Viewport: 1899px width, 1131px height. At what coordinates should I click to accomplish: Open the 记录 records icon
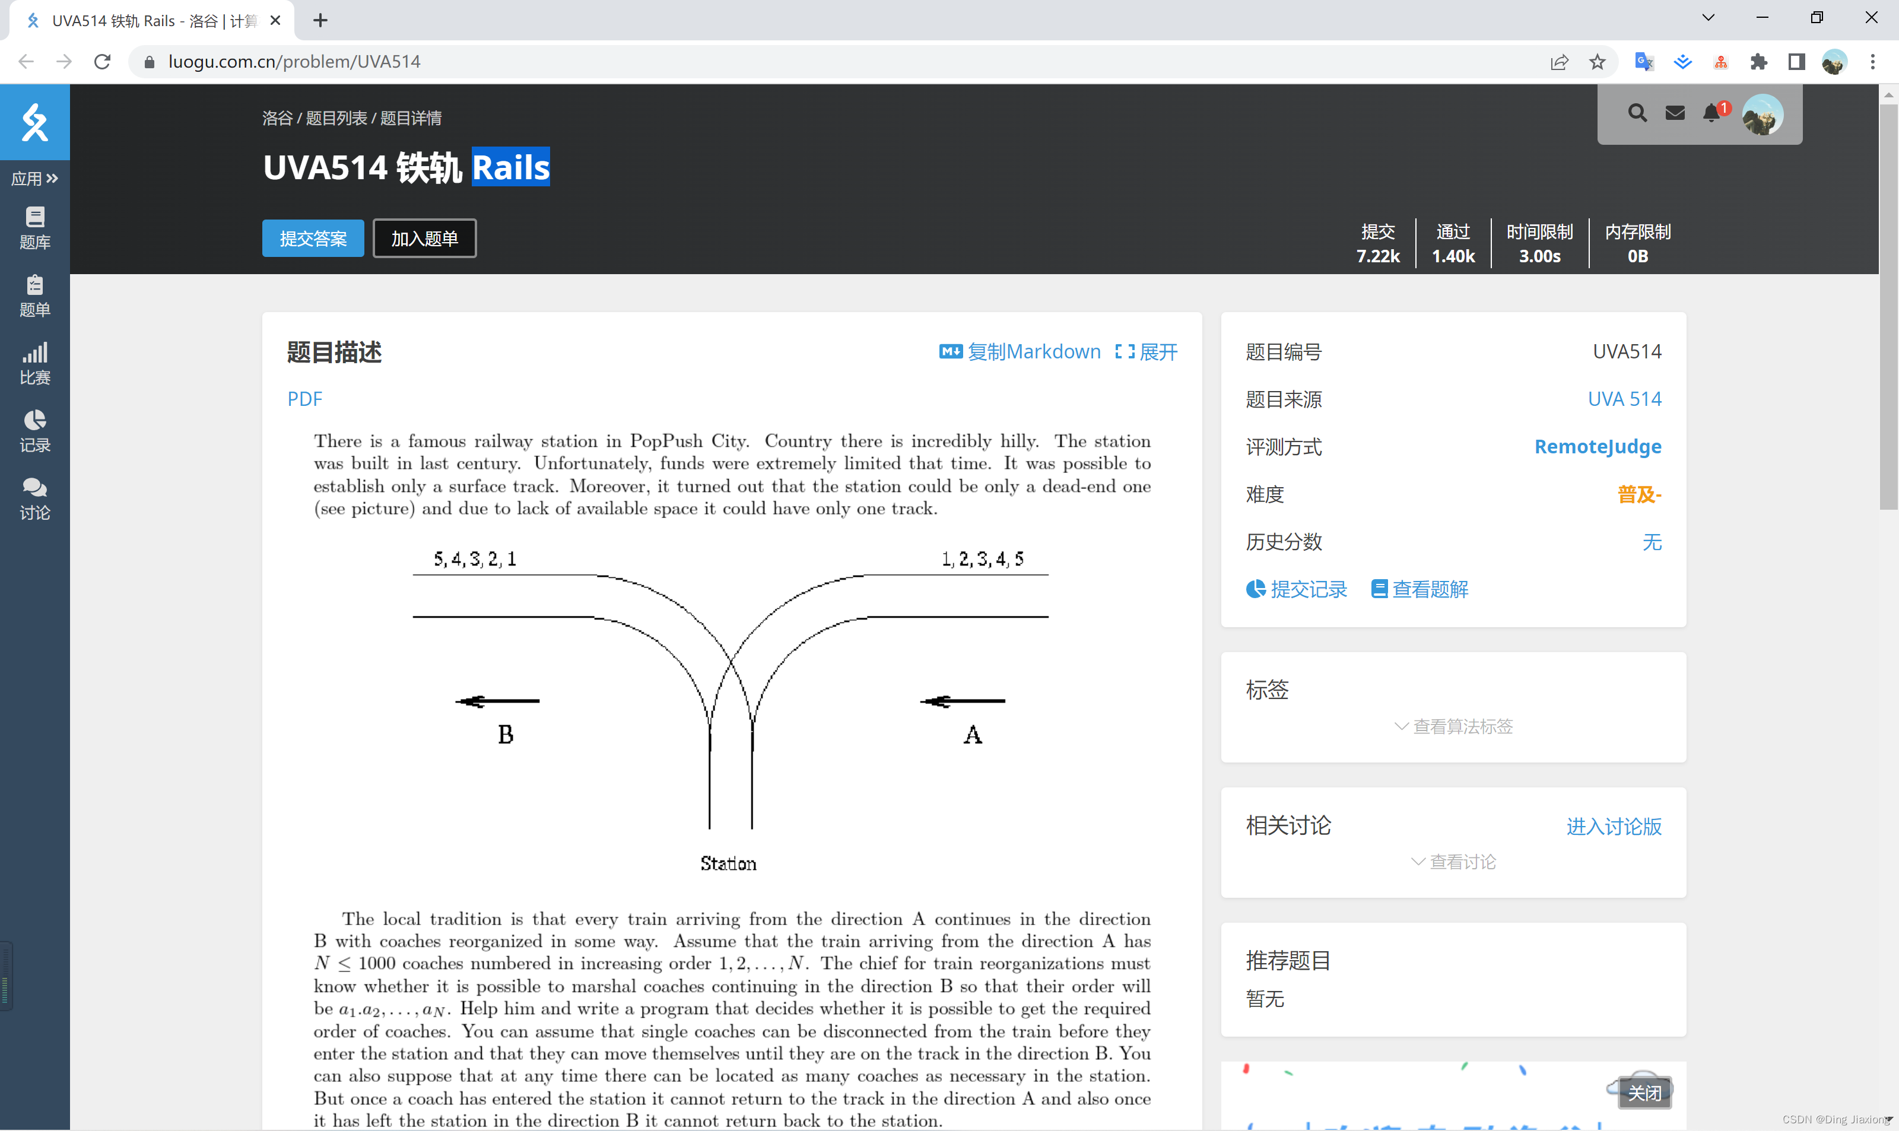click(x=34, y=431)
